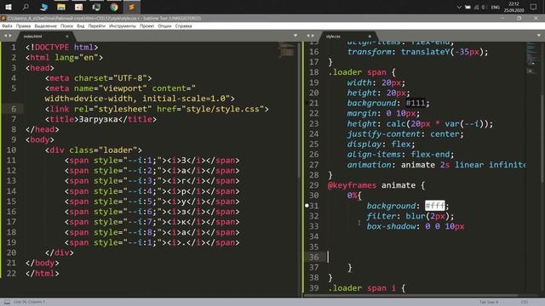This screenshot has height=306, width=545.
Task: Click the unsaved dot on the style.css tab
Action: [x=370, y=36]
